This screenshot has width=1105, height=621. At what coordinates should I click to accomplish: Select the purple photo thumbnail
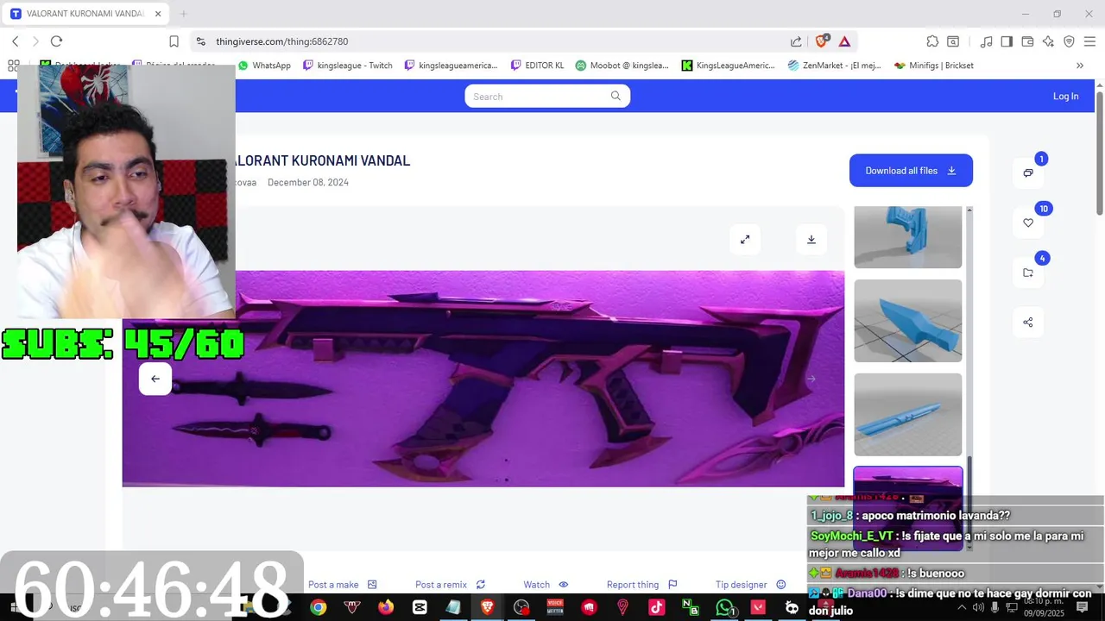[x=907, y=508]
